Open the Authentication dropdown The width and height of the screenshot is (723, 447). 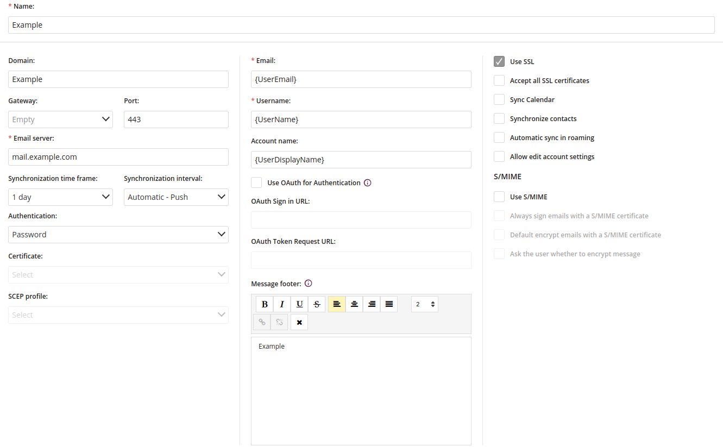[x=118, y=235]
